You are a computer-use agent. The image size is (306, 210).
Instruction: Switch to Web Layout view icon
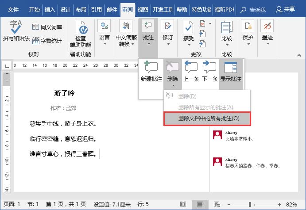[217, 204]
